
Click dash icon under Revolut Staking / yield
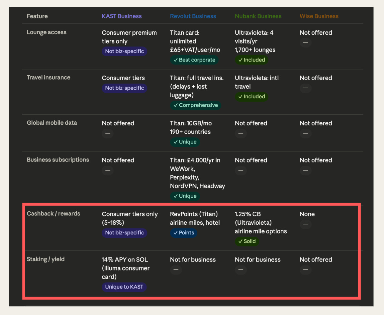click(x=176, y=270)
